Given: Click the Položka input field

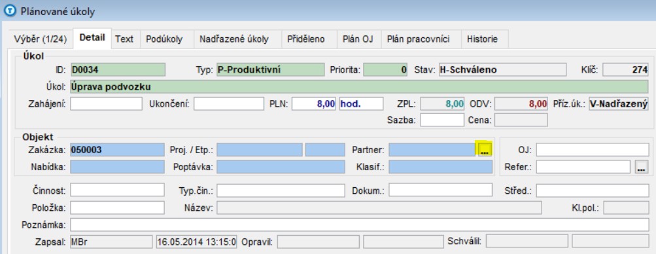Looking at the screenshot, I should pos(117,208).
